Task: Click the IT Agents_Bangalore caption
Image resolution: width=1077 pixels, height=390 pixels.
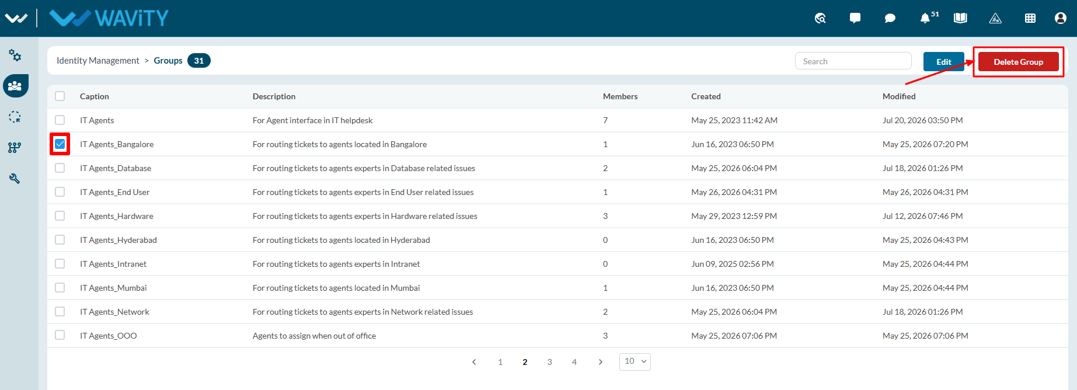Action: point(117,144)
